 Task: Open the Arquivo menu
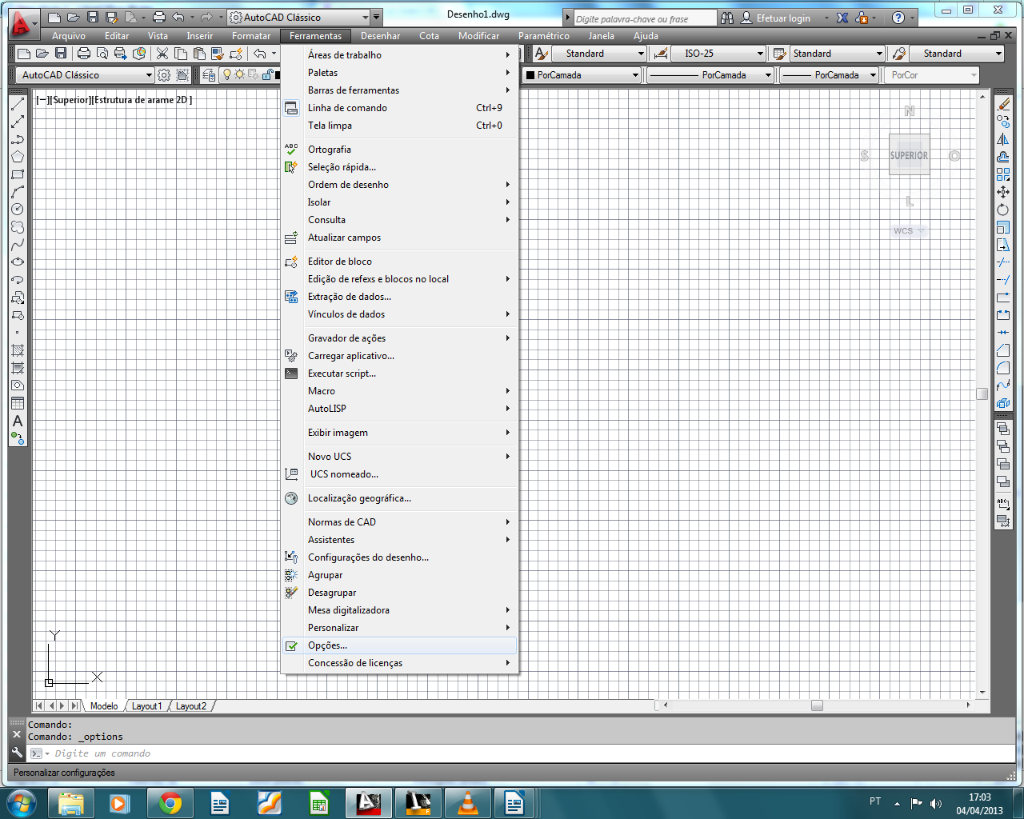click(x=69, y=36)
